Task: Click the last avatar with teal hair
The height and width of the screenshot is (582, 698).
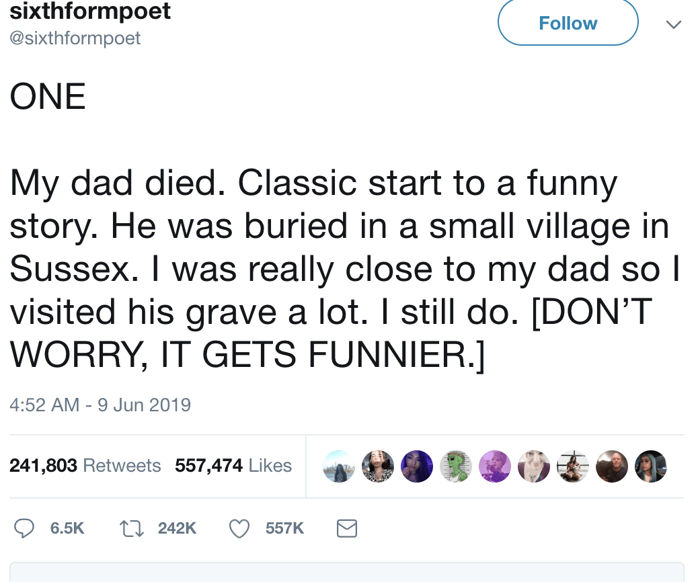Action: point(651,466)
